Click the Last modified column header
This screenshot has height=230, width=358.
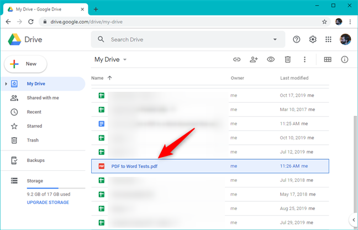point(294,78)
